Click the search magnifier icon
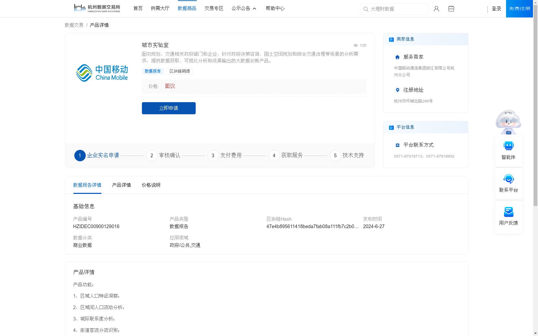This screenshot has width=538, height=336. coord(366,9)
